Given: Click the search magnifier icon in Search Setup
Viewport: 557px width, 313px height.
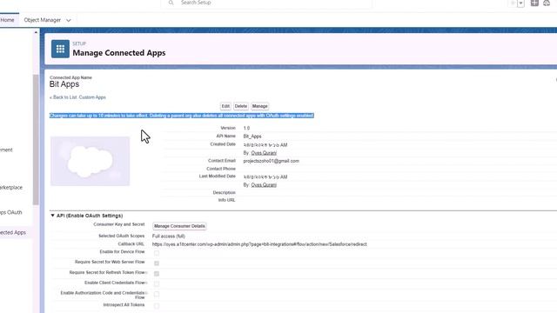Looking at the screenshot, I should point(171,3).
